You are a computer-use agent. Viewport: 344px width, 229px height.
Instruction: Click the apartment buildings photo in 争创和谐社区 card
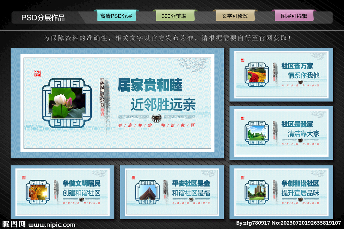pyautogui.click(x=257, y=192)
